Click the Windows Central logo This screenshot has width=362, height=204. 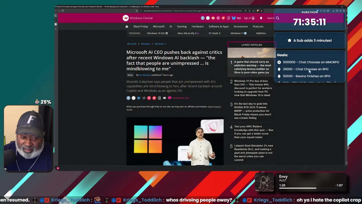(x=137, y=18)
